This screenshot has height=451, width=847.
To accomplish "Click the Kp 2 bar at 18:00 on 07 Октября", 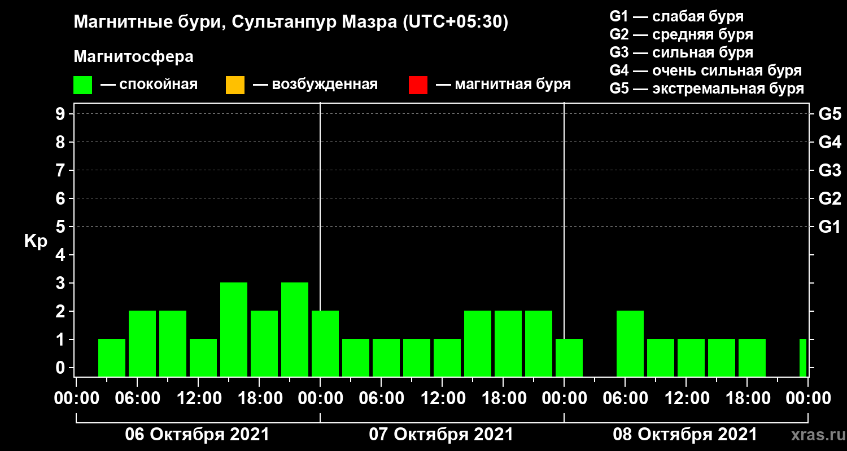I will [508, 343].
